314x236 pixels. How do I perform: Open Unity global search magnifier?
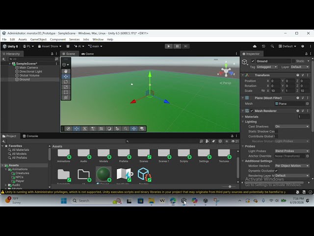tap(272, 46)
